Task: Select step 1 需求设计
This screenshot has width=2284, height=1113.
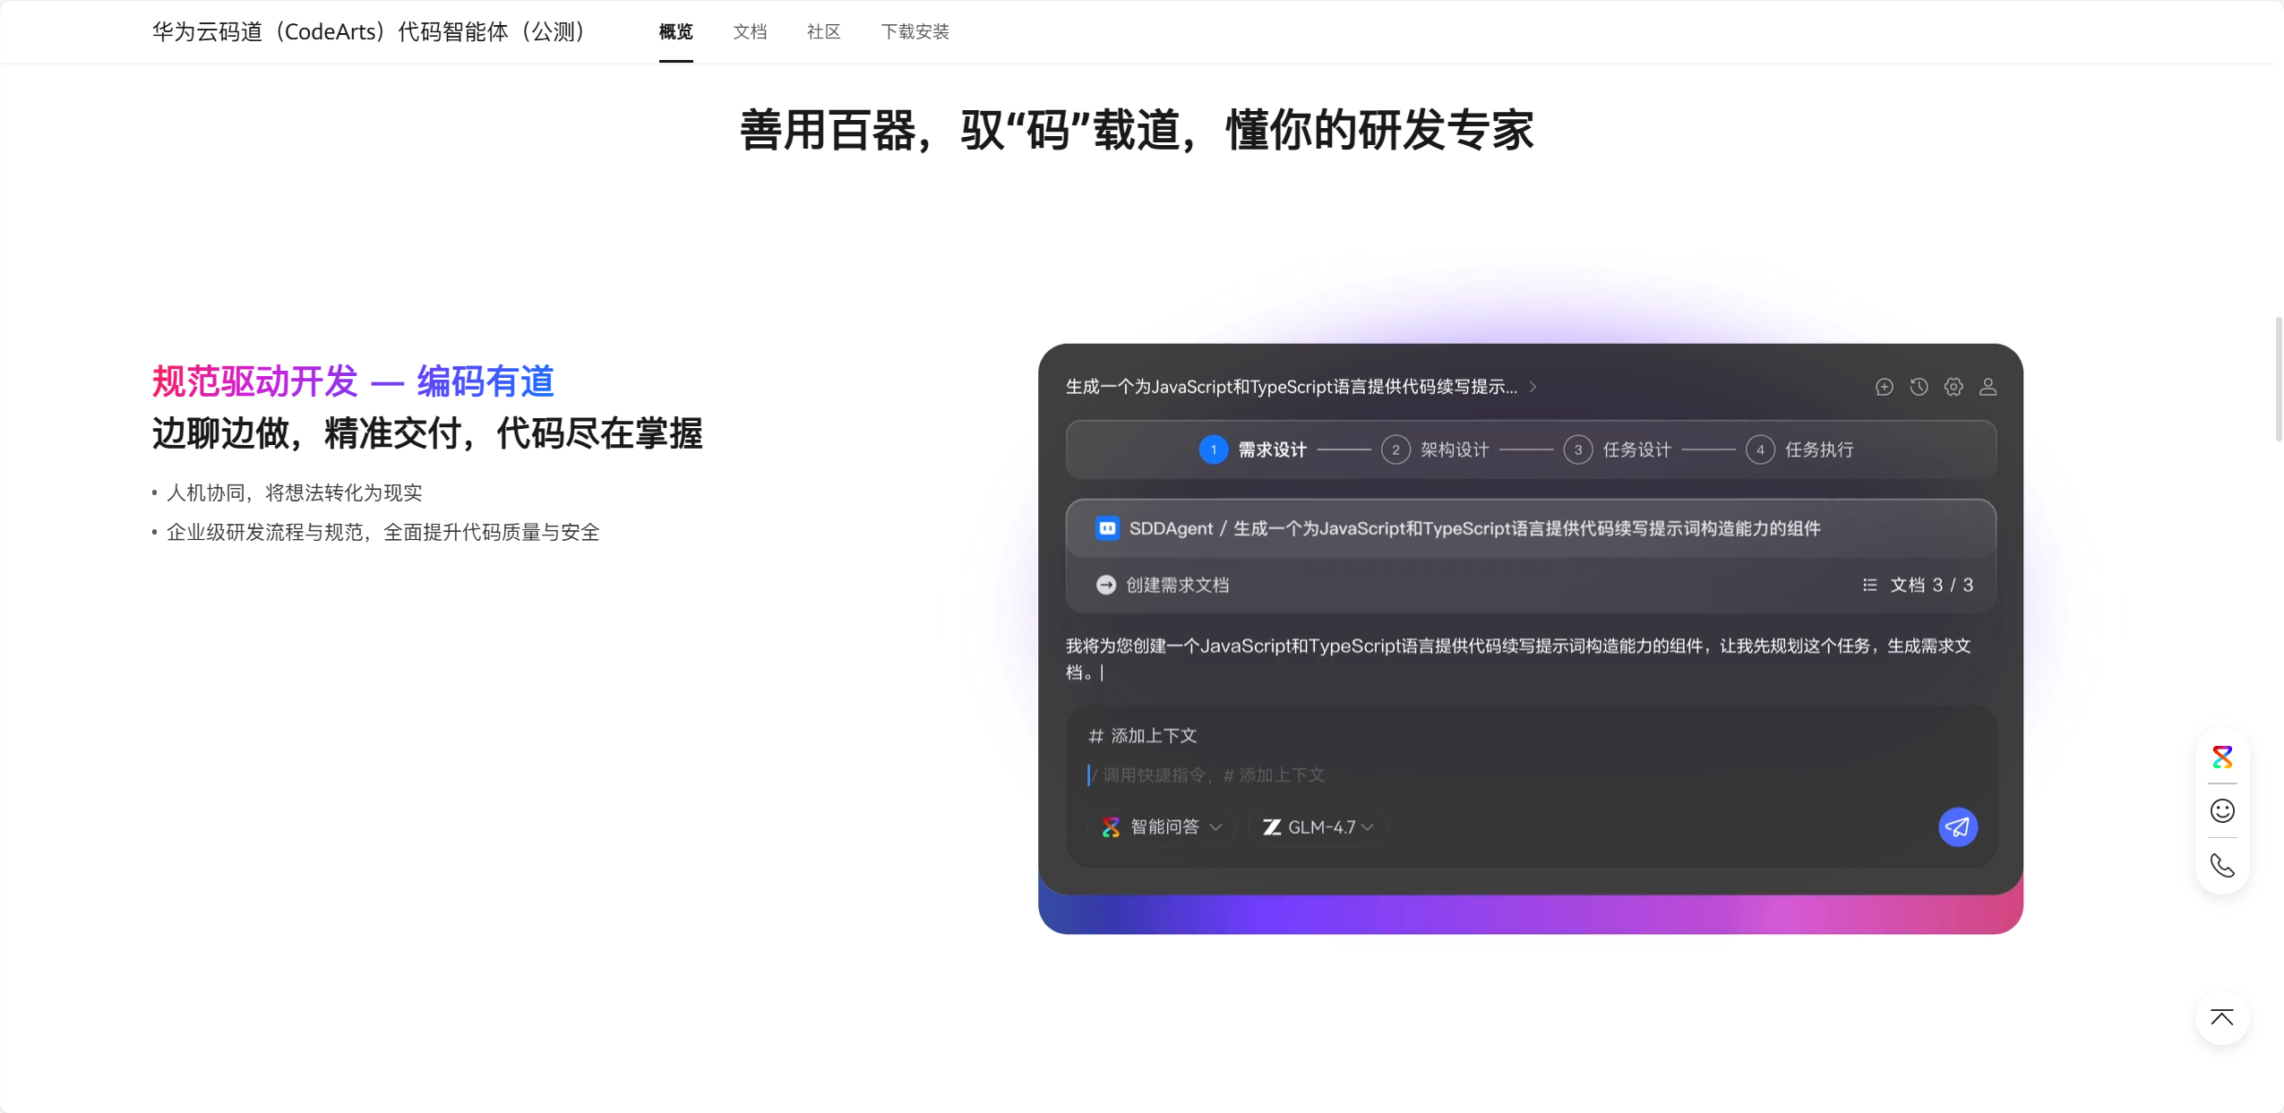Action: pyautogui.click(x=1252, y=449)
